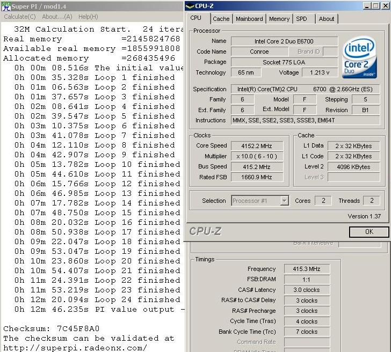Open the Processor #1 selection dropdown
391x352 pixels.
click(260, 201)
